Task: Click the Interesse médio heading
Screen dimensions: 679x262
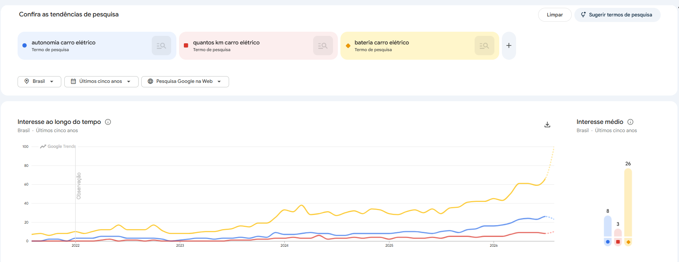Action: (x=600, y=122)
